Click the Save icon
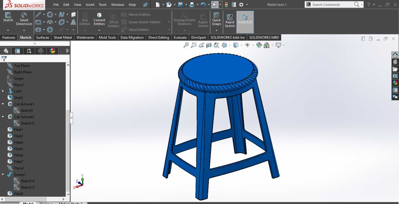Image resolution: width=399 pixels, height=204 pixels. coord(181,5)
